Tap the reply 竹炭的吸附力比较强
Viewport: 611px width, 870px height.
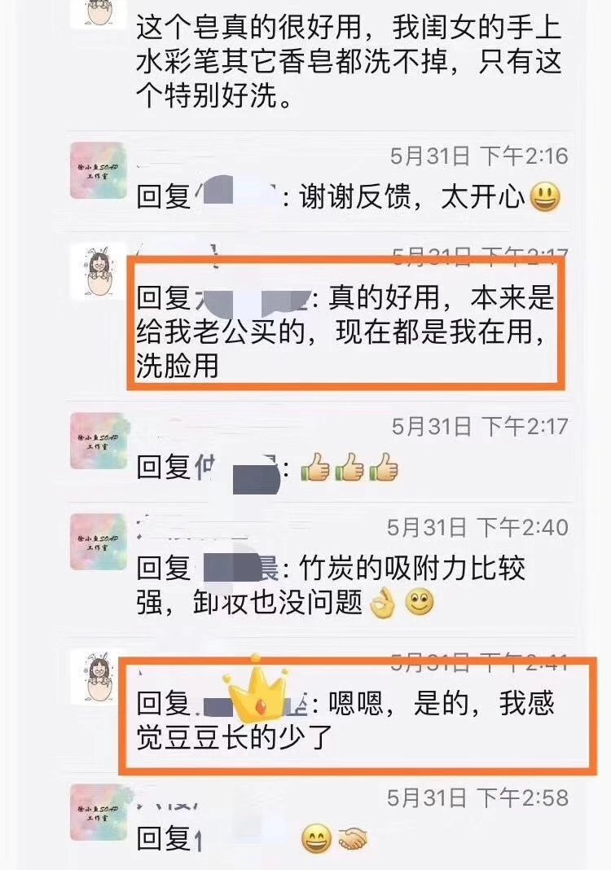point(332,586)
